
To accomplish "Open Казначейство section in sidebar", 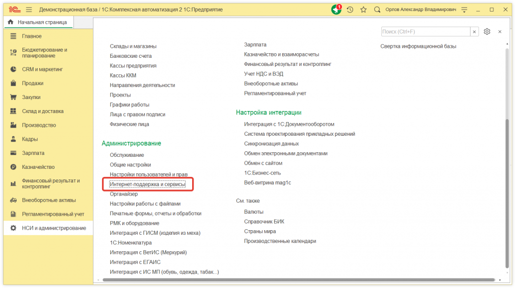I will [x=48, y=167].
